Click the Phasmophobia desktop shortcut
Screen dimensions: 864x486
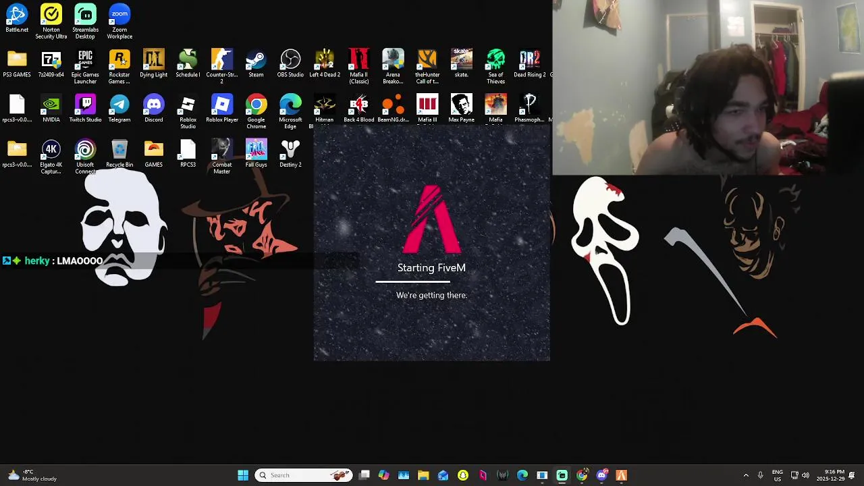(530, 109)
